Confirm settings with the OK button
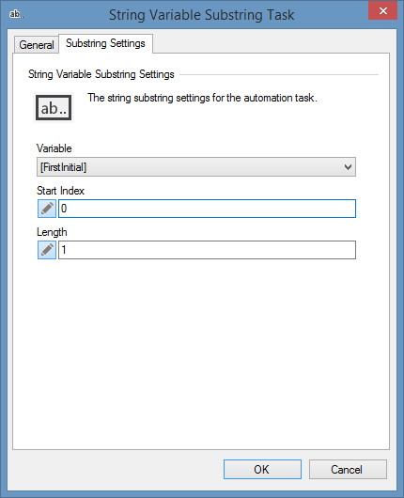The image size is (404, 498). coord(262,469)
